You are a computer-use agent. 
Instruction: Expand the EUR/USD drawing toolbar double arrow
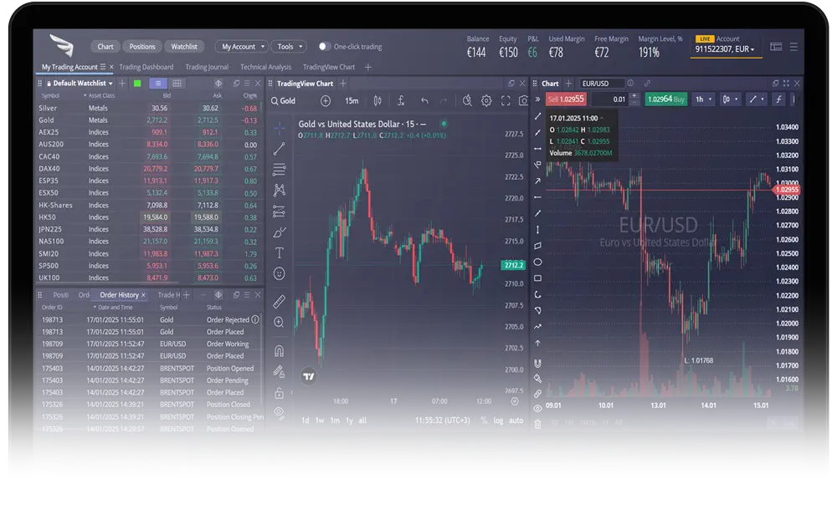(x=537, y=99)
